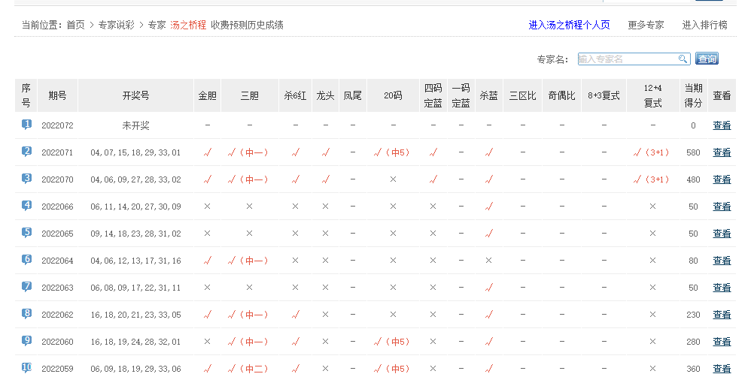Open the 更多专家 link
Image resolution: width=754 pixels, height=380 pixels.
646,25
